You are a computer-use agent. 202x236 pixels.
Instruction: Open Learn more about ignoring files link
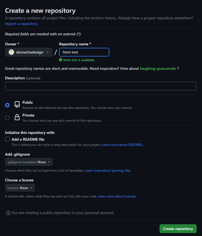point(108,171)
